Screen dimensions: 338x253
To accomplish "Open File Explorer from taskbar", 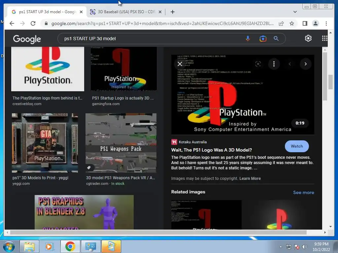I will tap(29, 246).
